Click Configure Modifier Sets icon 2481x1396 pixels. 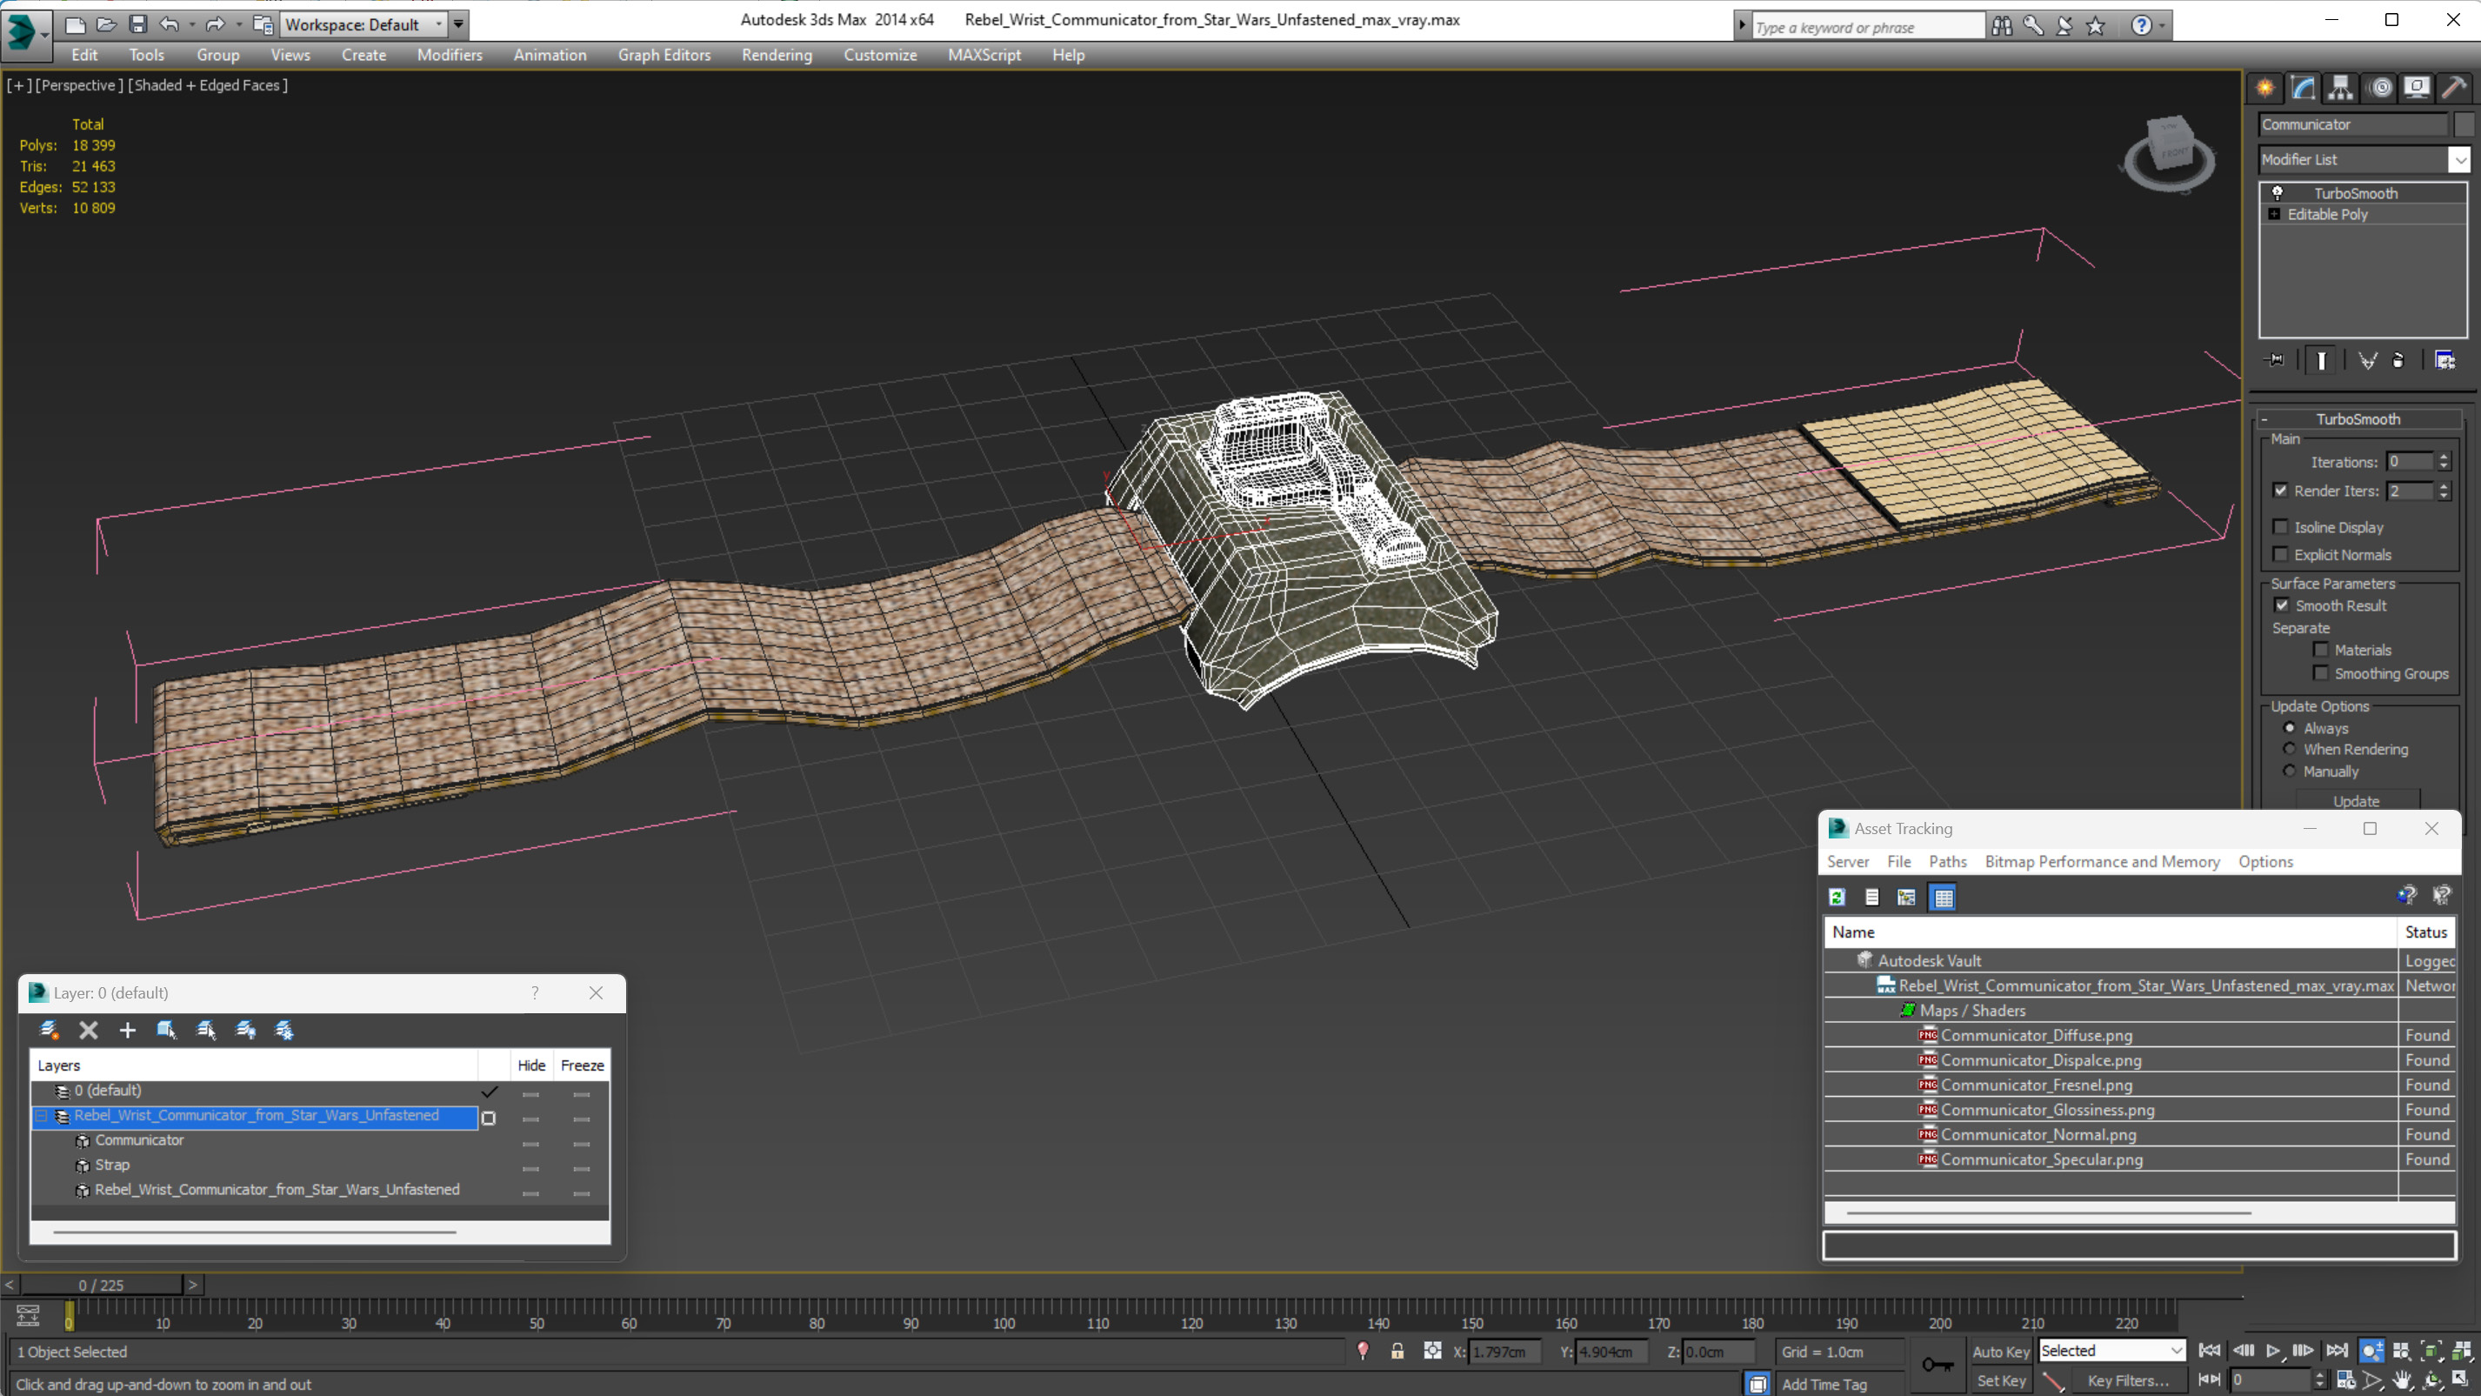2445,360
